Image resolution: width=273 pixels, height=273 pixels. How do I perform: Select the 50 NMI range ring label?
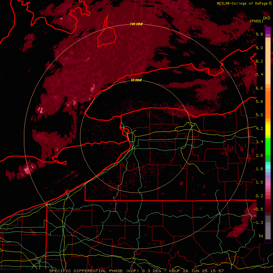click(x=136, y=80)
